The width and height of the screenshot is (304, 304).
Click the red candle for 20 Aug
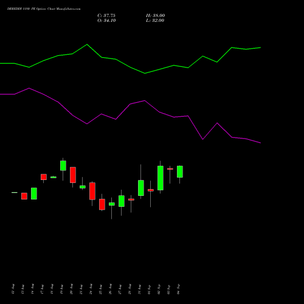click(x=73, y=175)
